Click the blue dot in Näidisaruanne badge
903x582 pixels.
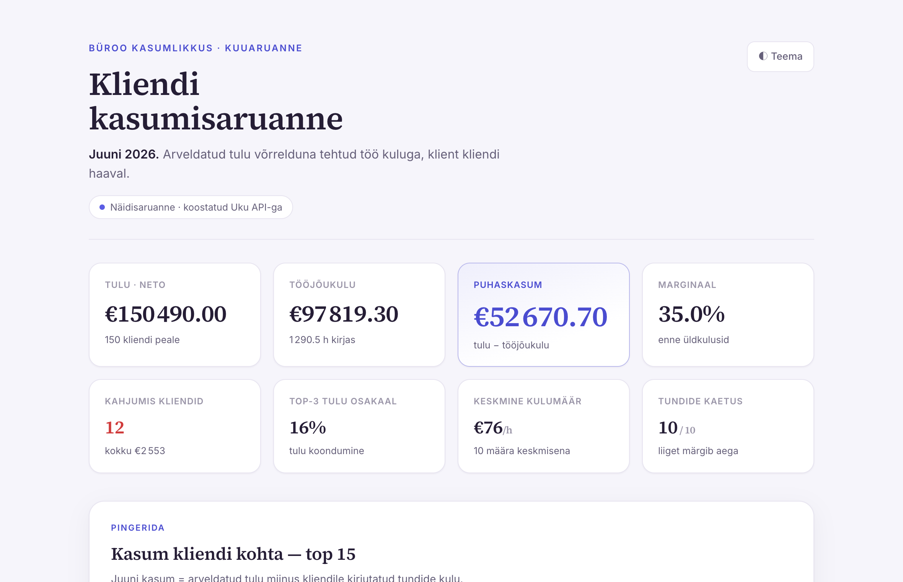click(x=102, y=207)
